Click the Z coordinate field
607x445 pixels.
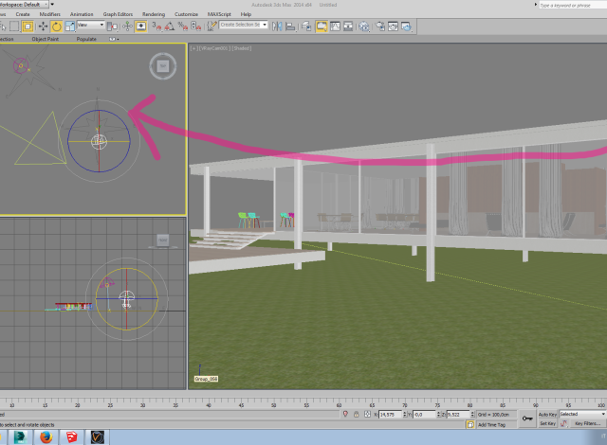(x=459, y=415)
